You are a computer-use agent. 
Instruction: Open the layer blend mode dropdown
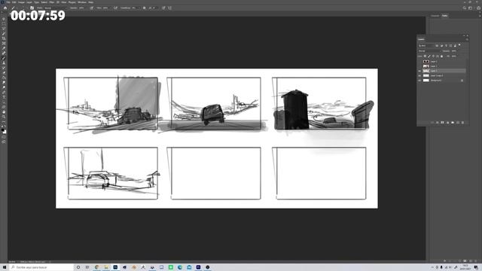click(x=429, y=51)
